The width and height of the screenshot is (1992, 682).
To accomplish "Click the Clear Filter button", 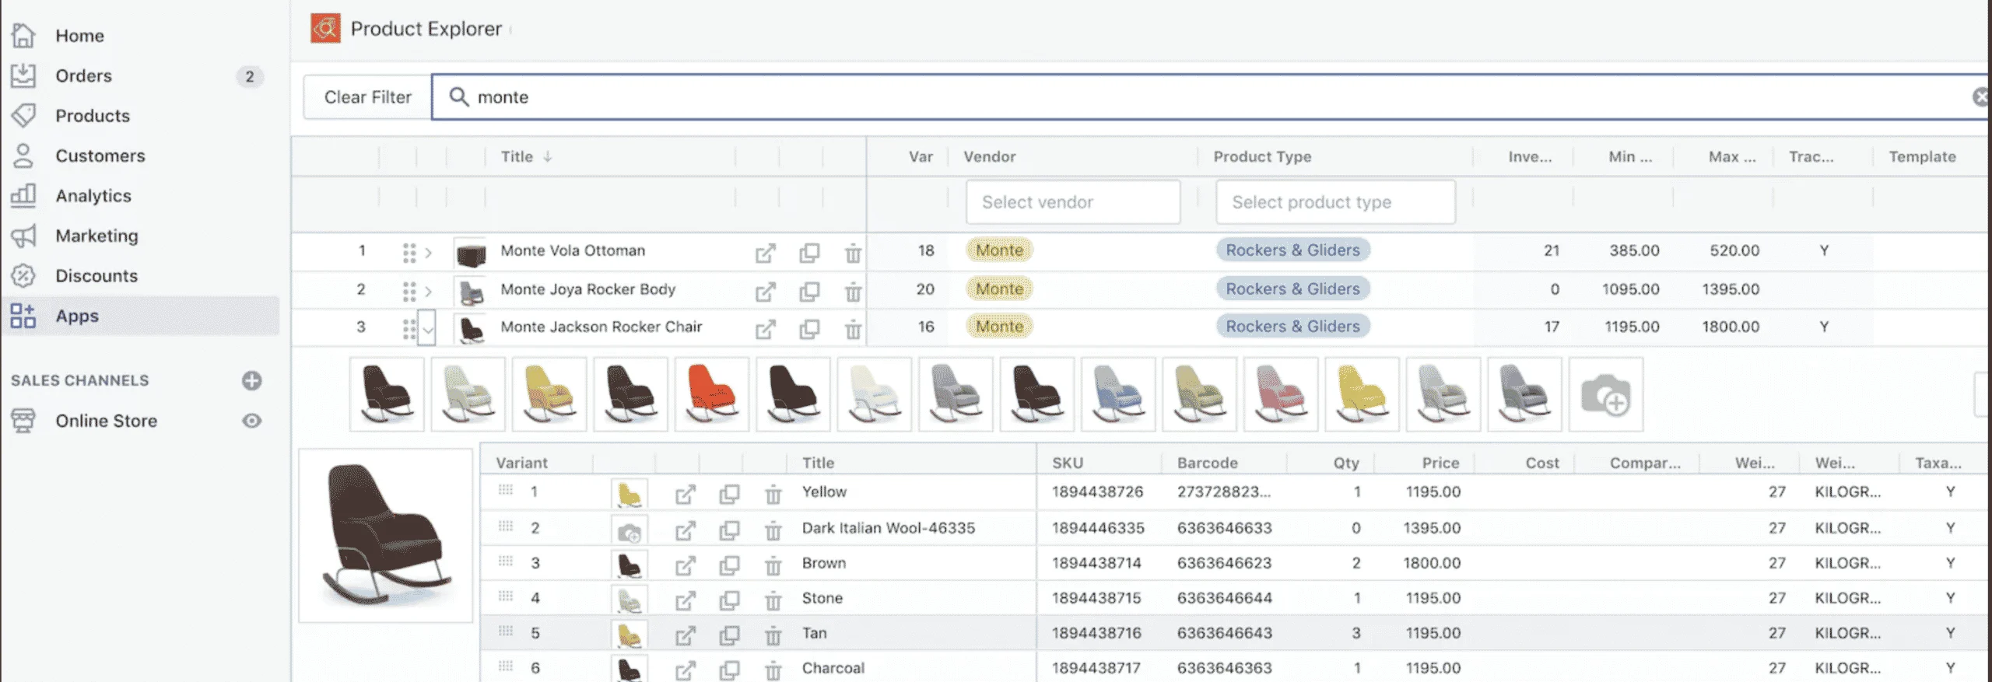I will (x=367, y=97).
